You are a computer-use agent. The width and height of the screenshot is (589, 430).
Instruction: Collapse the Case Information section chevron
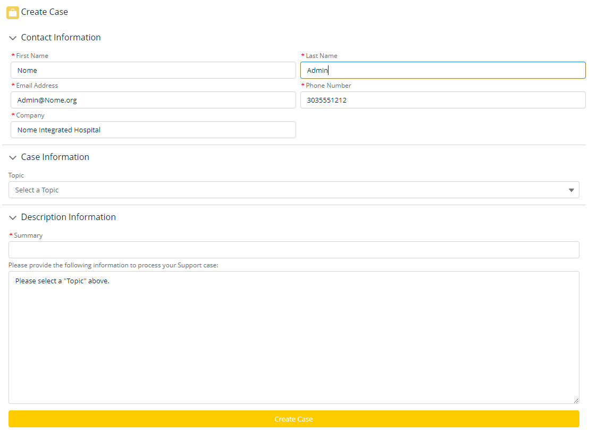[13, 157]
